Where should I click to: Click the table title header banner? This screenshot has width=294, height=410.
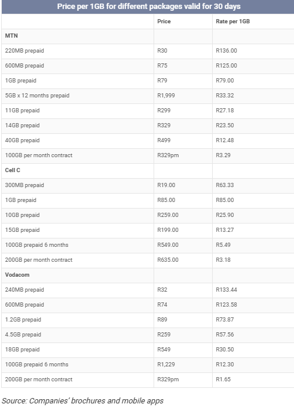click(x=148, y=7)
